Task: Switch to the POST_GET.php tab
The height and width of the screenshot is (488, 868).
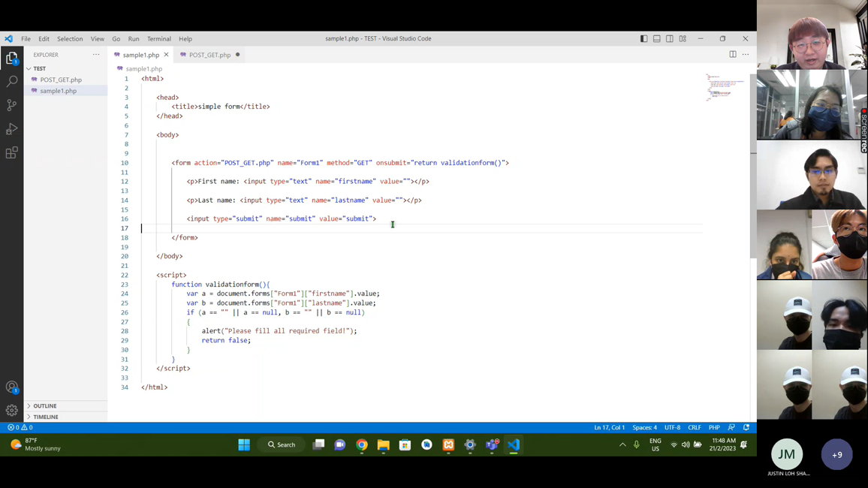Action: 209,55
